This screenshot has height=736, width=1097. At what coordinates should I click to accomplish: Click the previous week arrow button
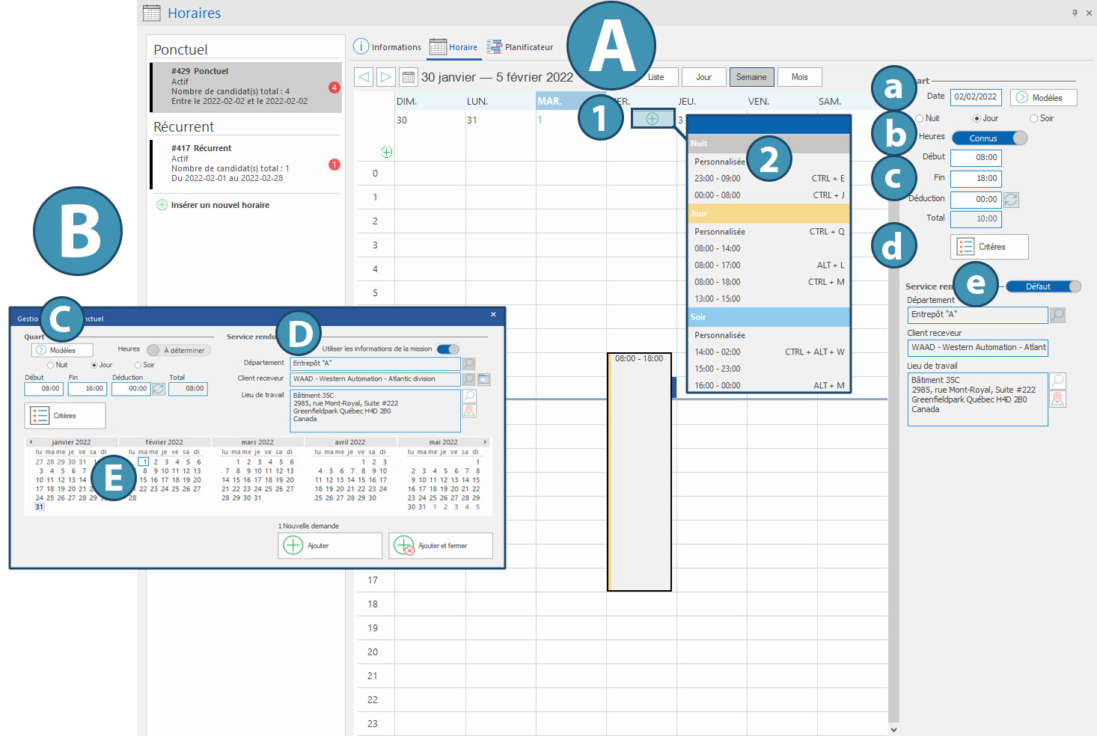[364, 77]
